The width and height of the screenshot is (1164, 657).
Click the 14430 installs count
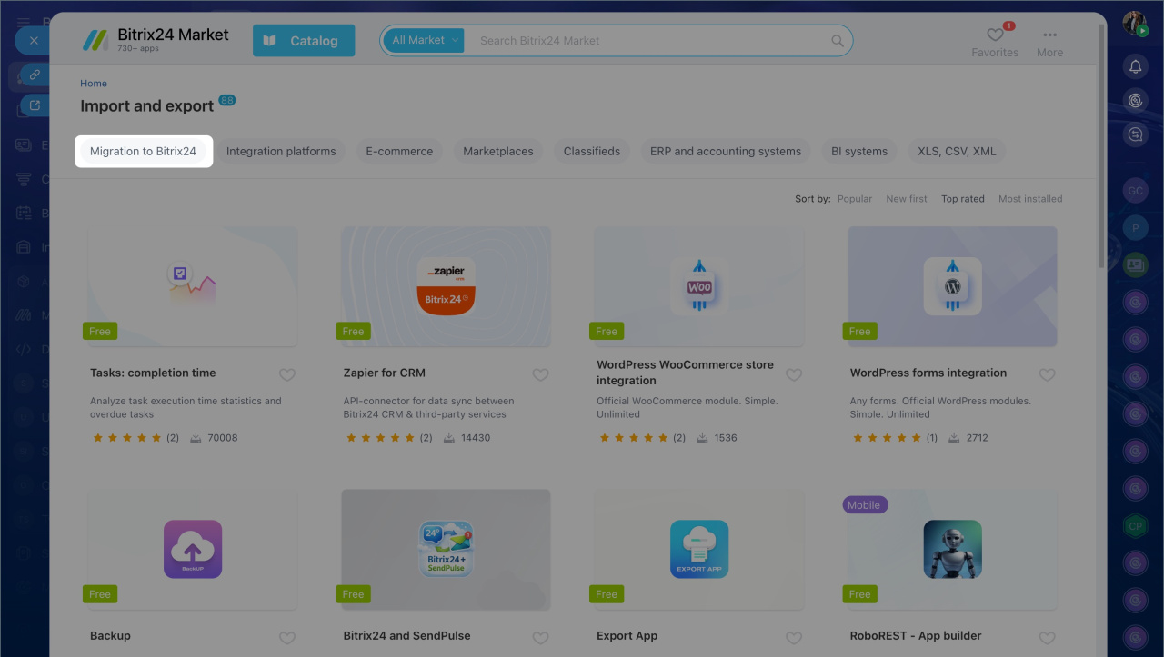pos(476,438)
